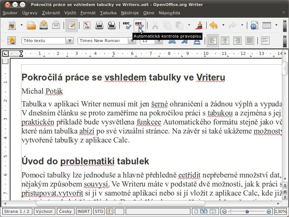The height and width of the screenshot is (217, 289).
Task: Select single-page view layout icon
Action: pyautogui.click(x=196, y=211)
